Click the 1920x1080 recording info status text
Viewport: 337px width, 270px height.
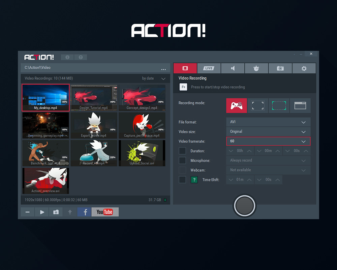[56, 200]
